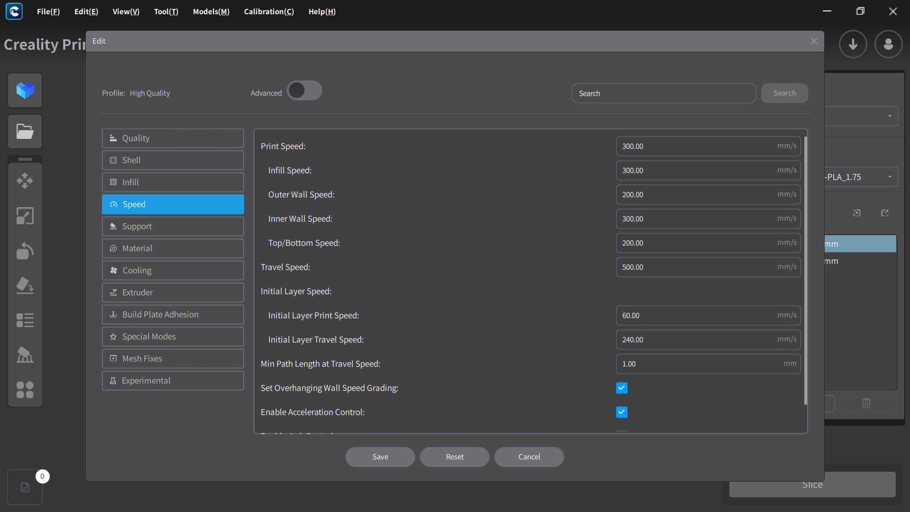
Task: Select the Rotate tool icon
Action: point(25,251)
